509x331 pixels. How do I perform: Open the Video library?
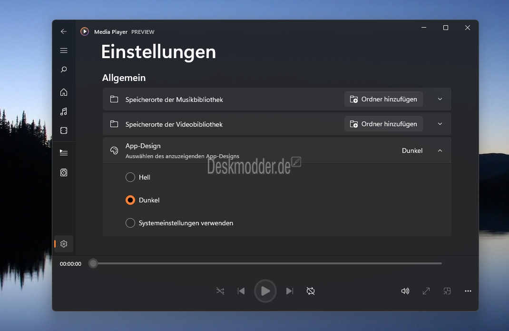64,130
